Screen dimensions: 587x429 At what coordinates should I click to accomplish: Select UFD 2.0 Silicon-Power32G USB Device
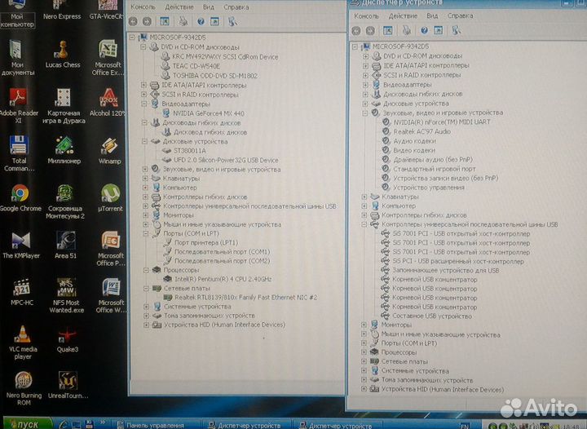click(226, 160)
